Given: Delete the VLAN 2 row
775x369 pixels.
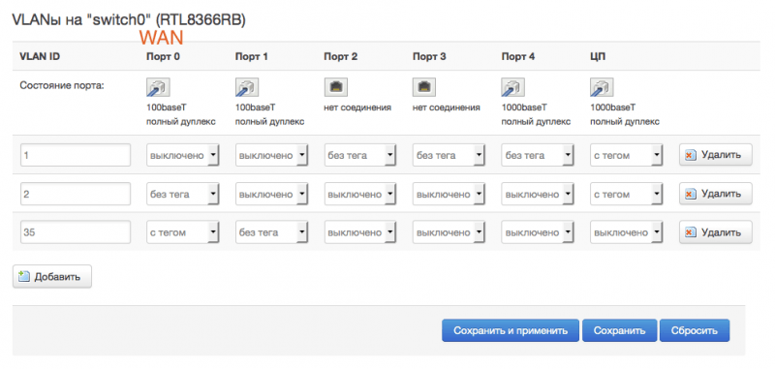Looking at the screenshot, I should click(x=716, y=194).
